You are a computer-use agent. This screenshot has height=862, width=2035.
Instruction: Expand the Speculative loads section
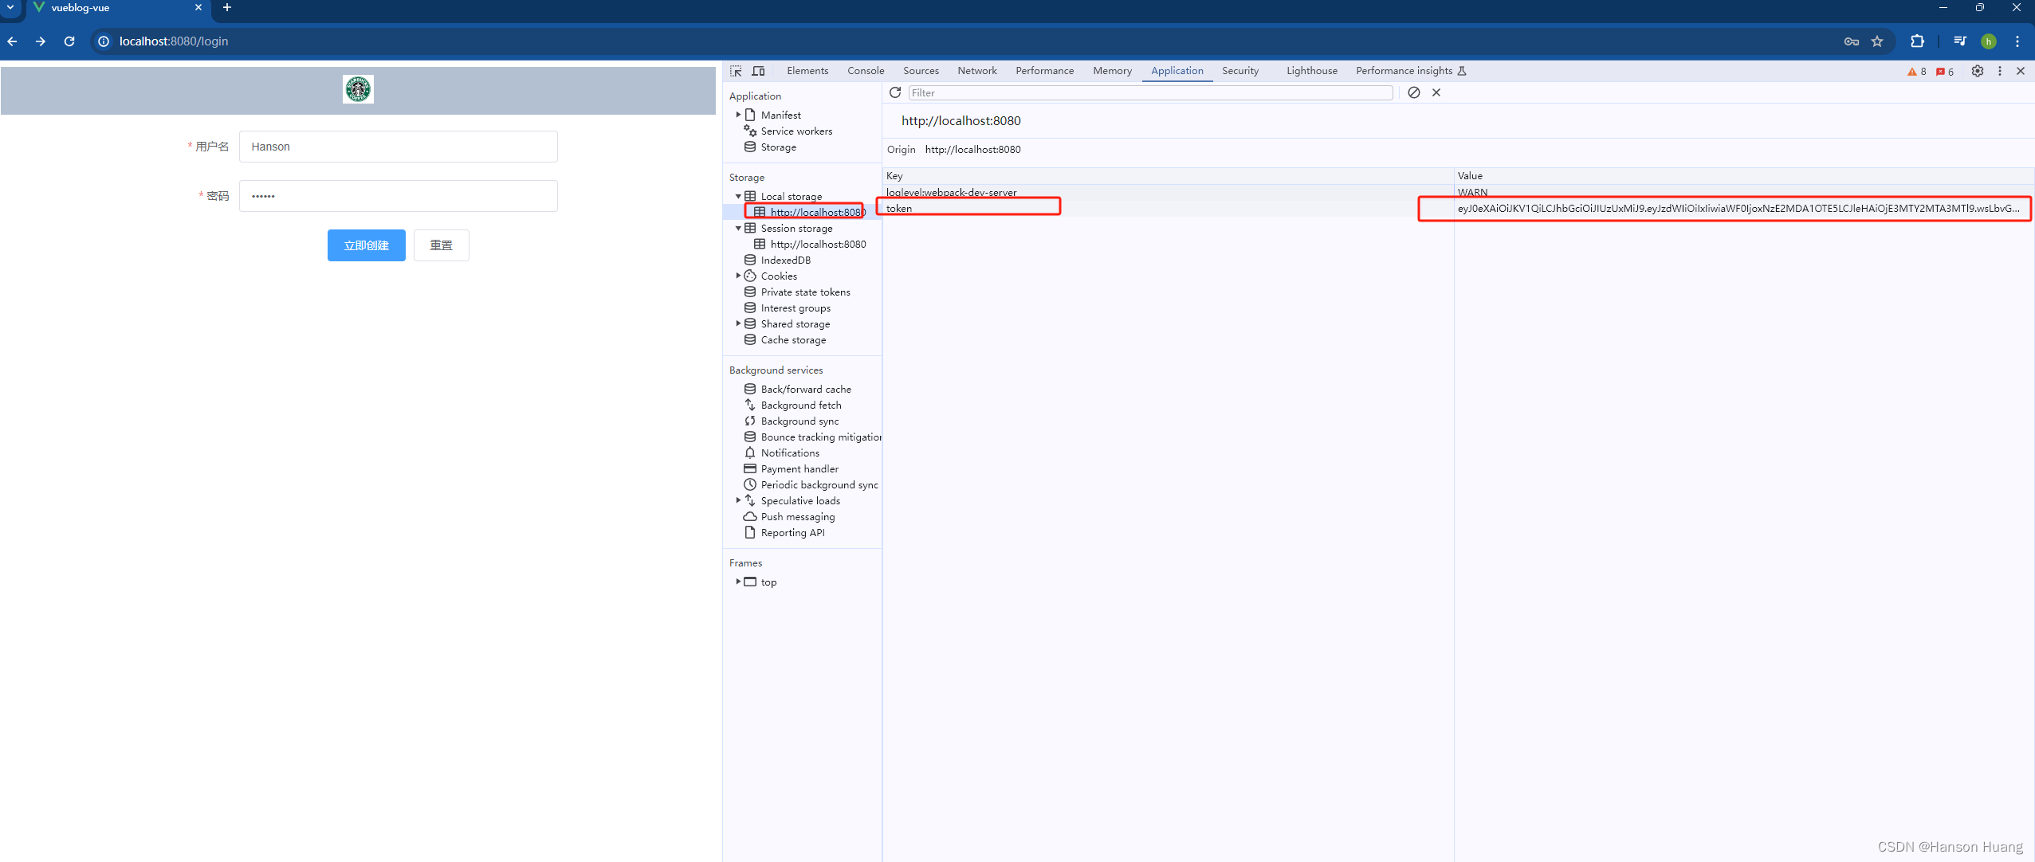[x=737, y=500]
